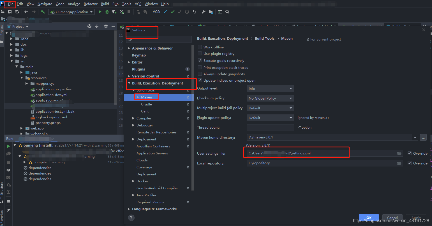The height and width of the screenshot is (226, 432).
Task: Enable the Work offline checkbox
Action: coord(200,47)
